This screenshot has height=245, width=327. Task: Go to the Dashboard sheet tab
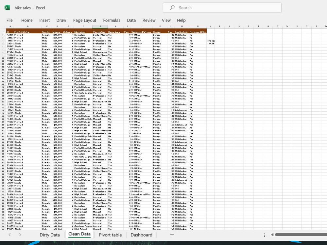tap(141, 235)
